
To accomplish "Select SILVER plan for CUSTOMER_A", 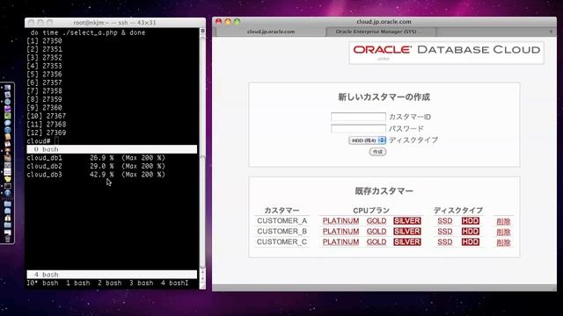I will tap(406, 220).
